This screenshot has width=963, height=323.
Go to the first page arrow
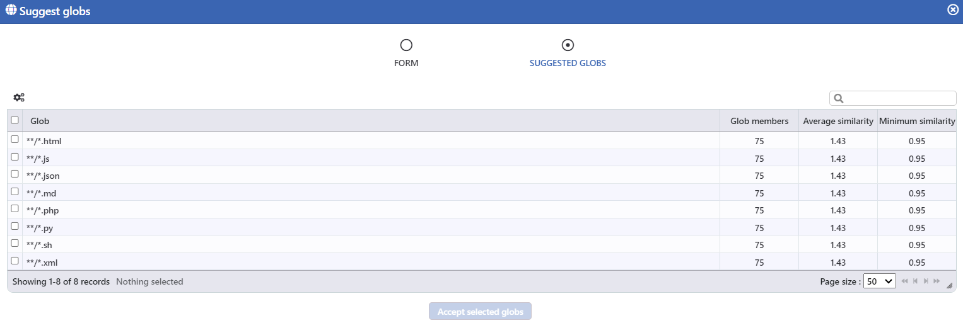[905, 281]
